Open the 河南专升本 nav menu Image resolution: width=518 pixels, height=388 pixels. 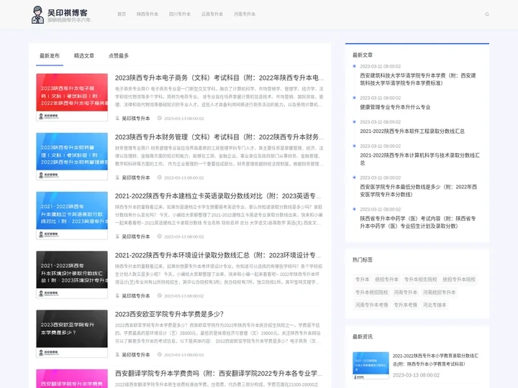245,14
